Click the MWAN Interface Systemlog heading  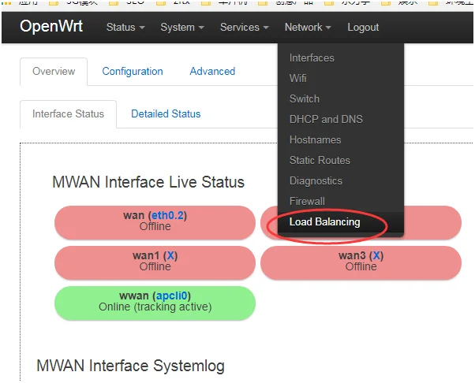tap(130, 366)
